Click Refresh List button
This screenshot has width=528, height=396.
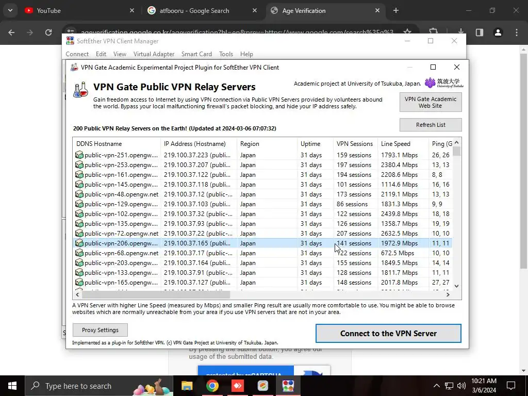tap(431, 125)
